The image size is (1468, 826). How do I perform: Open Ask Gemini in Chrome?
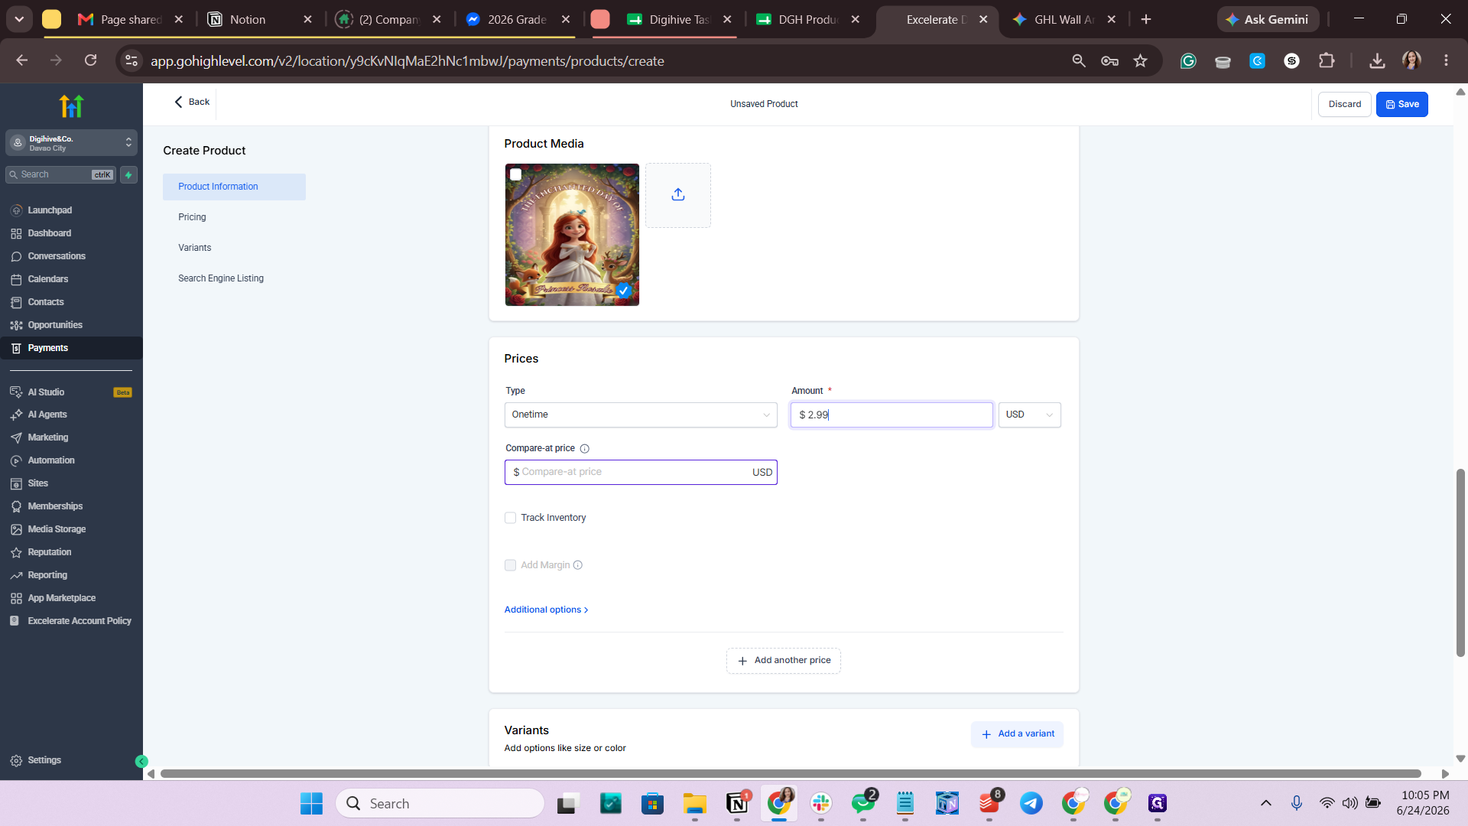[x=1268, y=19]
